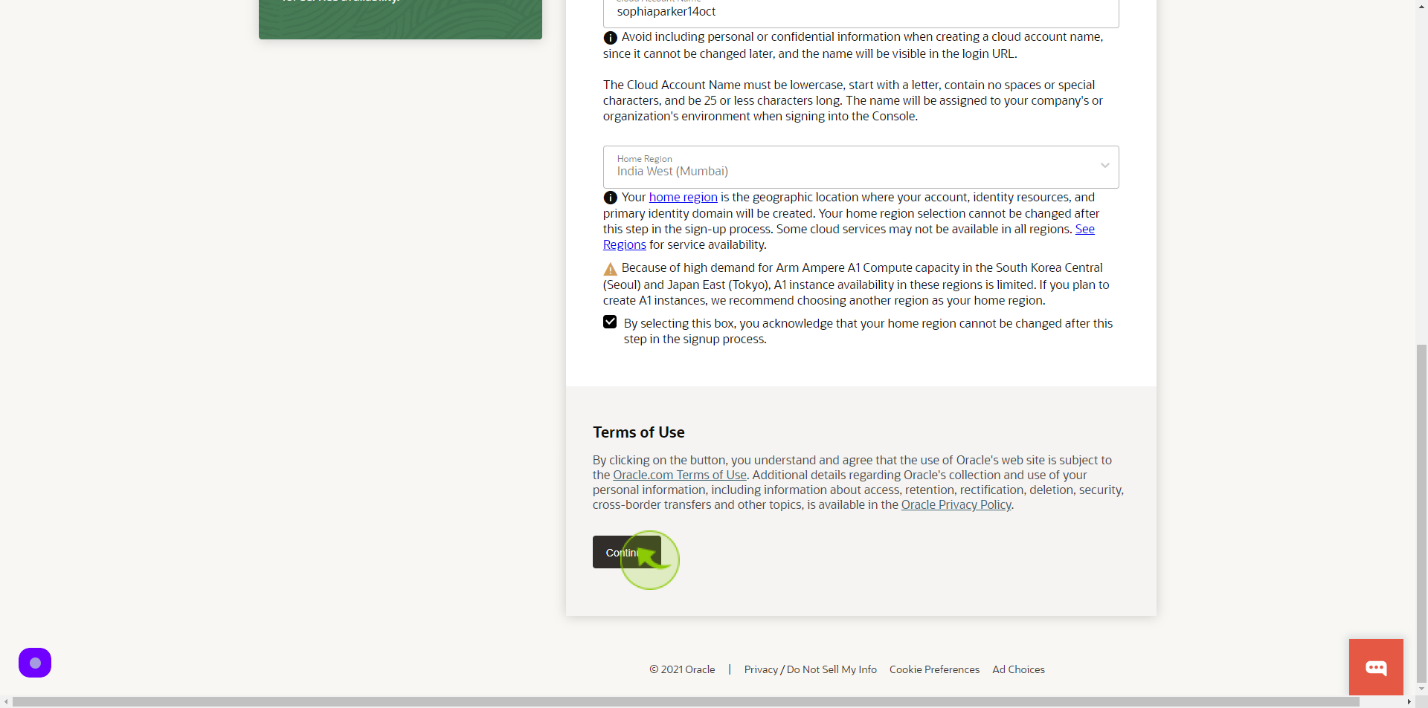
Task: Click the green promotional banner card
Action: coord(400,19)
